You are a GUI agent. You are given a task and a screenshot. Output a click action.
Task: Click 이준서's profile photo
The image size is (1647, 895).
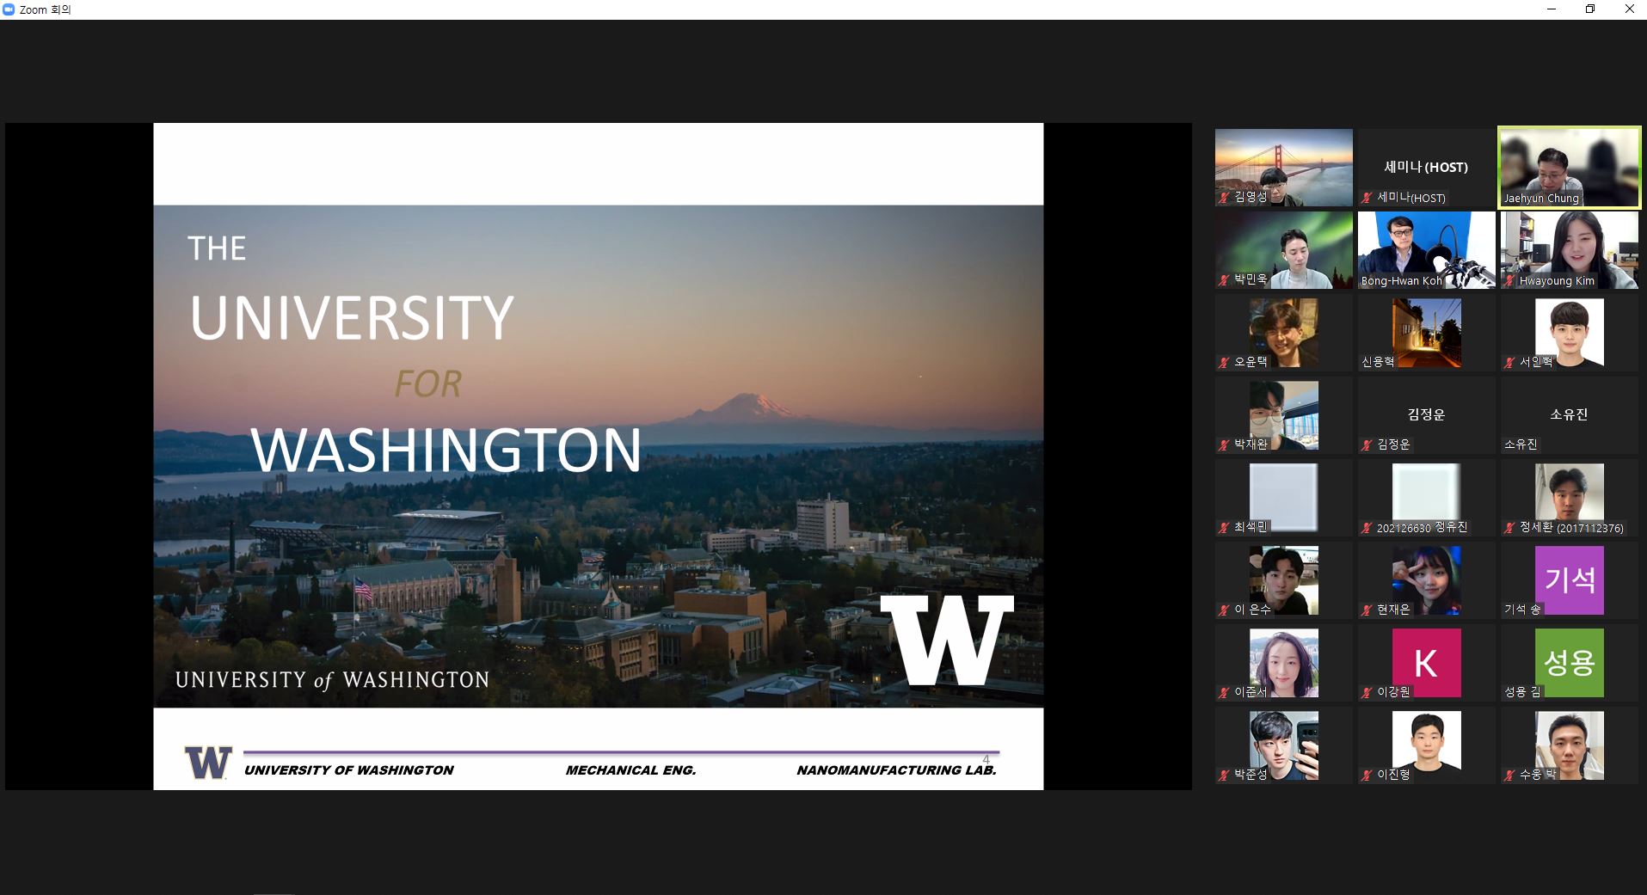click(x=1284, y=663)
